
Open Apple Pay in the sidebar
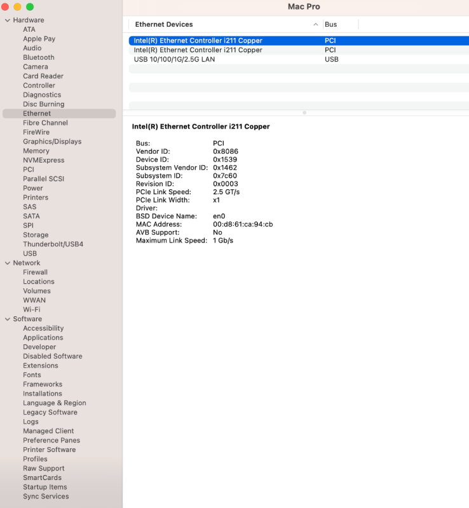pos(39,39)
